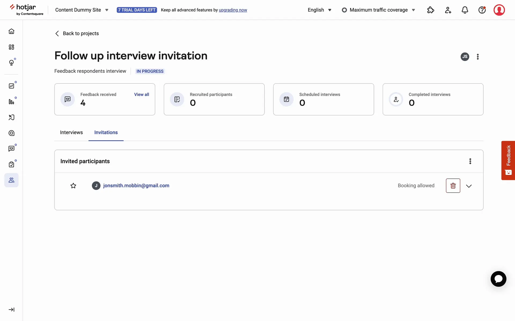
Task: Open the red Feedback side widget
Action: (508, 160)
